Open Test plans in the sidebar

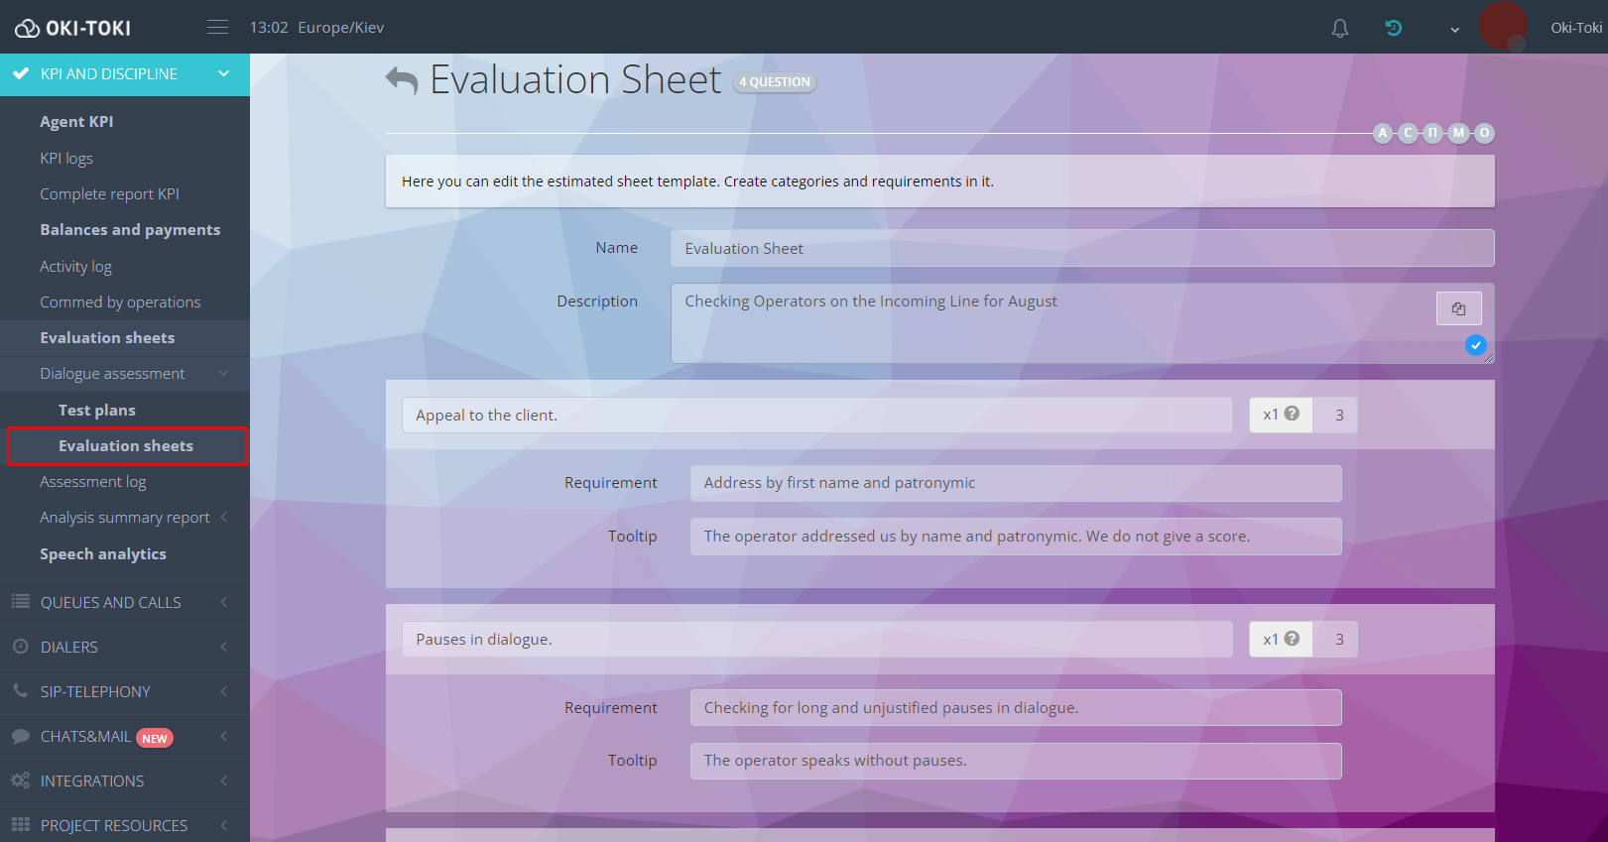tap(97, 410)
